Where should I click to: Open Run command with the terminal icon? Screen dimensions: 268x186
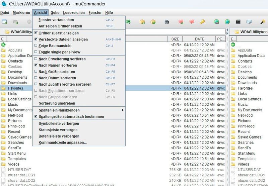coord(238,22)
